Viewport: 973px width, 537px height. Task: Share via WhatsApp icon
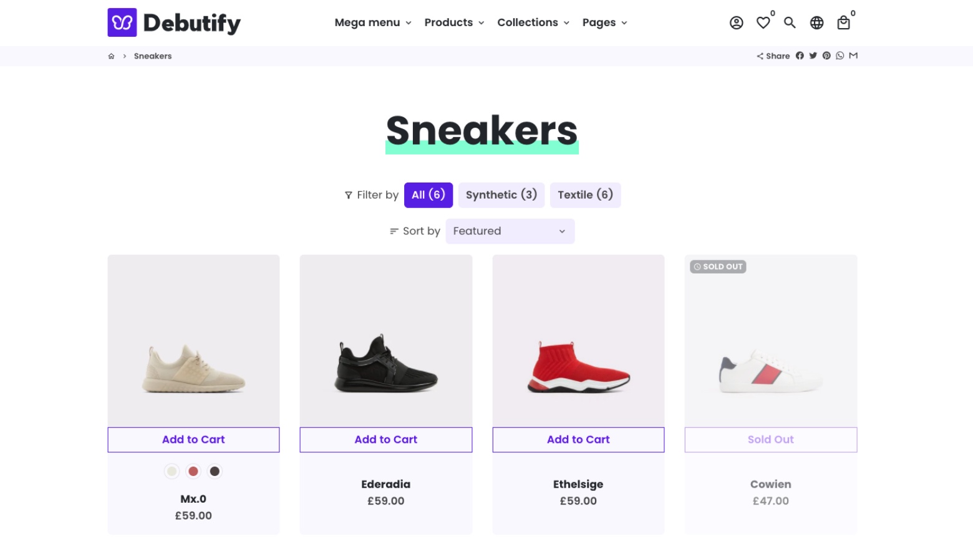click(840, 55)
